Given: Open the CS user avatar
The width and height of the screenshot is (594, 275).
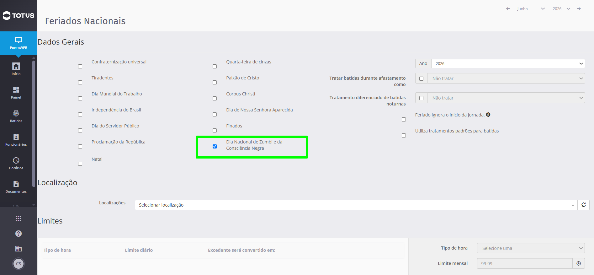Looking at the screenshot, I should coord(19,264).
